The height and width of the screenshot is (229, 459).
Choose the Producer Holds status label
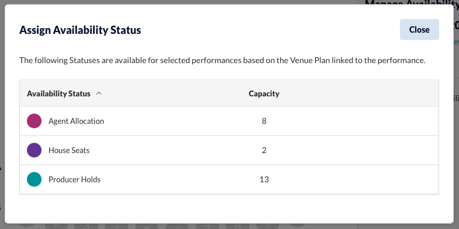click(x=74, y=179)
